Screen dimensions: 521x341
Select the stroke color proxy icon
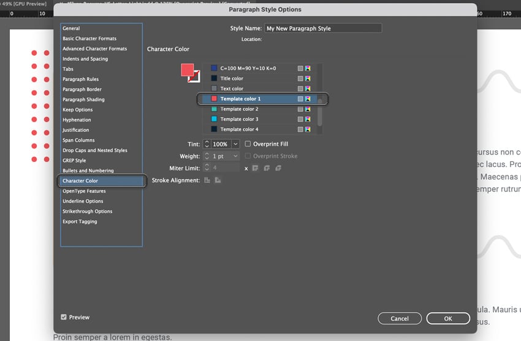coord(196,78)
